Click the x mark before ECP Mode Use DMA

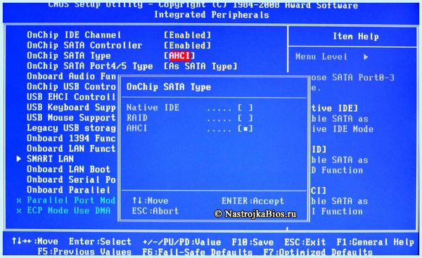point(18,211)
